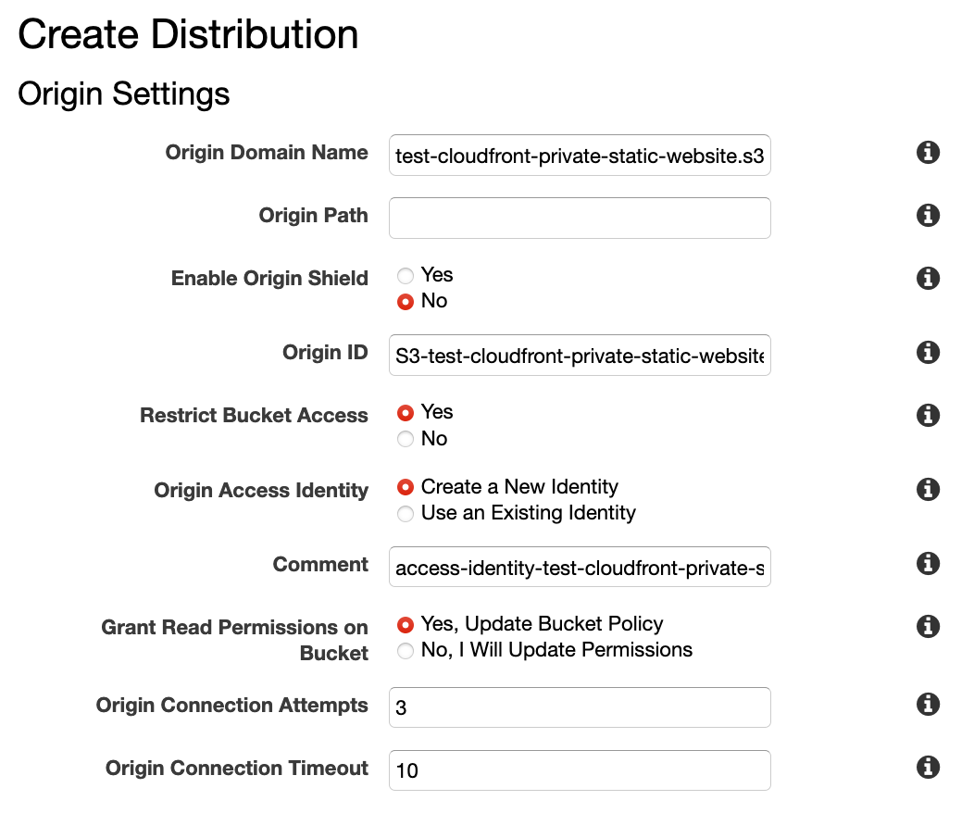Click the Origin Connection Attempts field
Screen dimensions: 974x813
pos(580,707)
